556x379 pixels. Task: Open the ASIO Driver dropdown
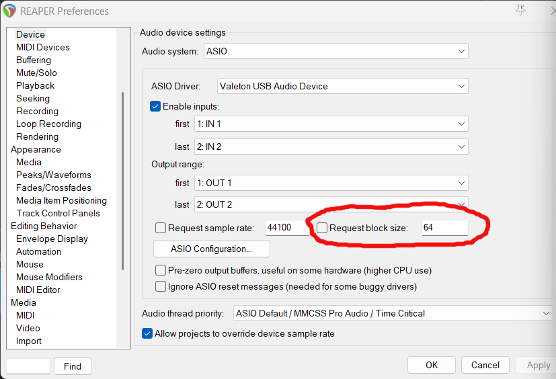point(342,86)
